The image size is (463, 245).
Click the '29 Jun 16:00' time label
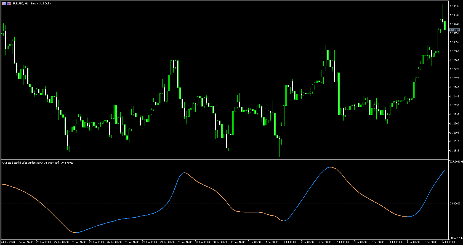[185, 242]
